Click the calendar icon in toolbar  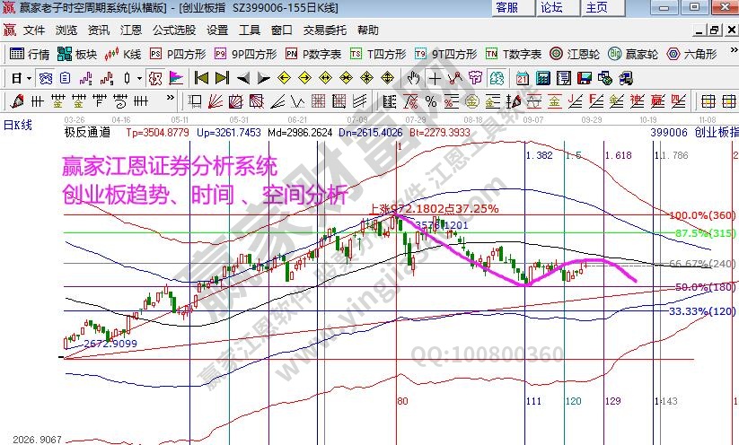(522, 77)
